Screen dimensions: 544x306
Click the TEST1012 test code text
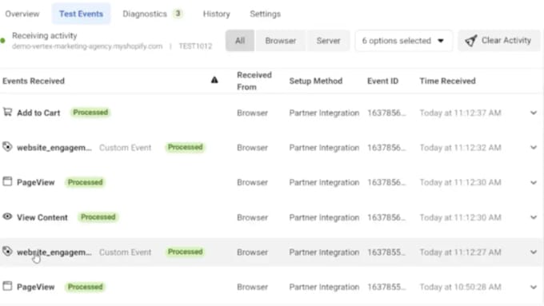pos(195,46)
